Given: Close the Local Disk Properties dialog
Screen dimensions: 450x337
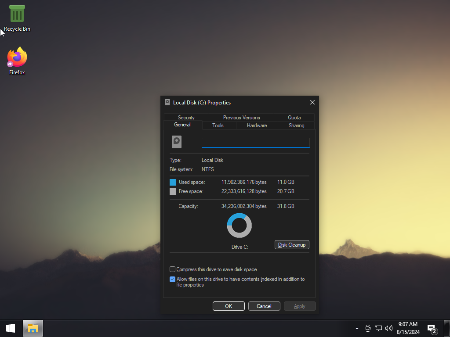Looking at the screenshot, I should [312, 102].
